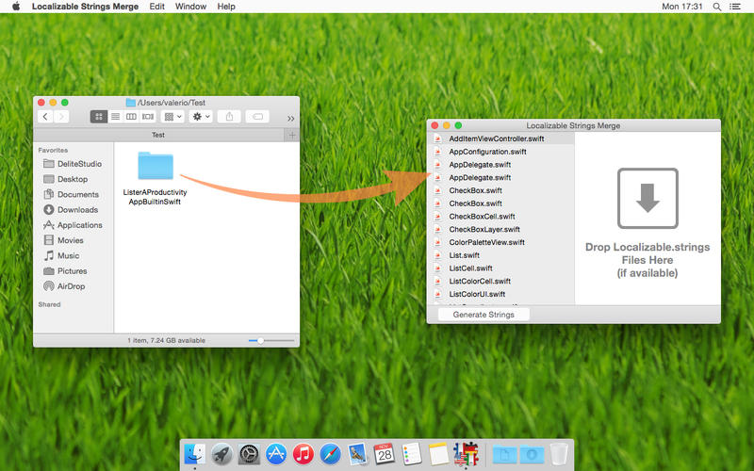The height and width of the screenshot is (471, 754).
Task: Open Safari from the Dock
Action: click(x=330, y=453)
